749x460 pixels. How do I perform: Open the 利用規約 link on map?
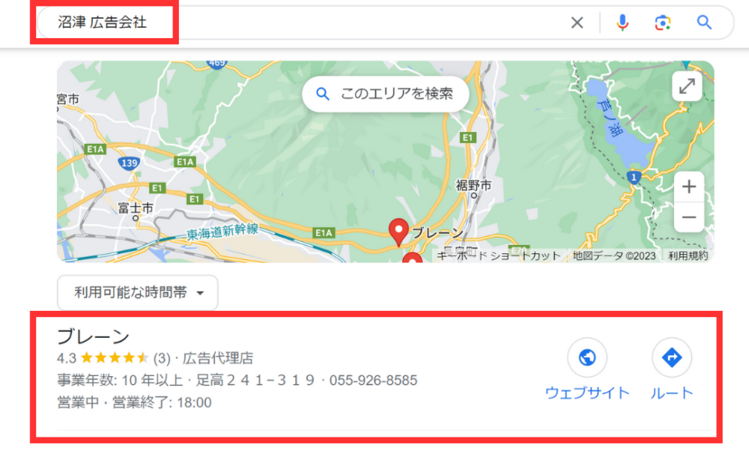(x=688, y=256)
